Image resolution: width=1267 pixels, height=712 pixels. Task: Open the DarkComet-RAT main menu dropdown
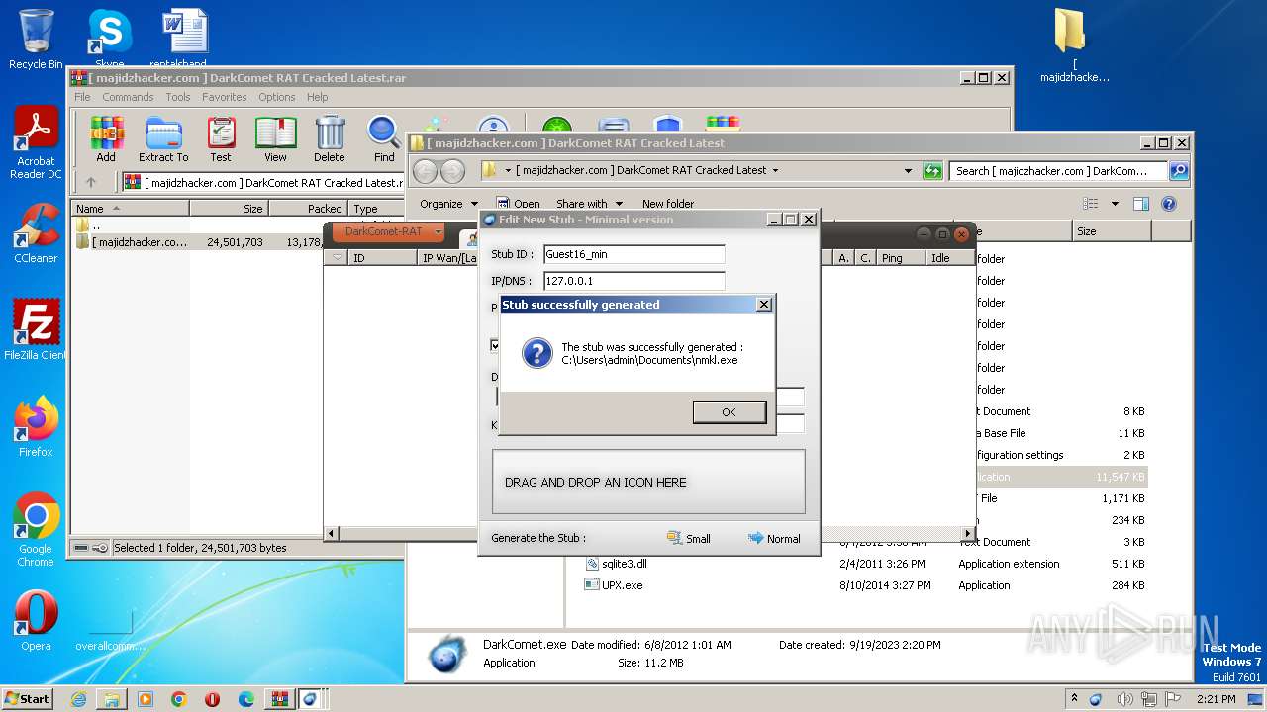pos(387,231)
